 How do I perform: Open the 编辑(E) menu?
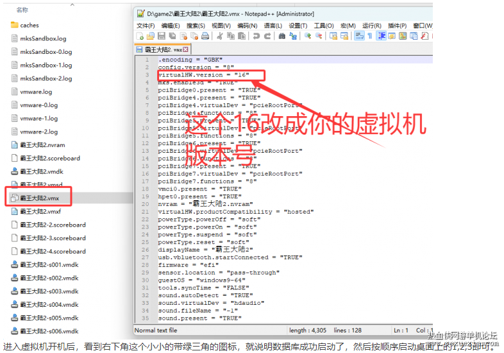pos(171,26)
